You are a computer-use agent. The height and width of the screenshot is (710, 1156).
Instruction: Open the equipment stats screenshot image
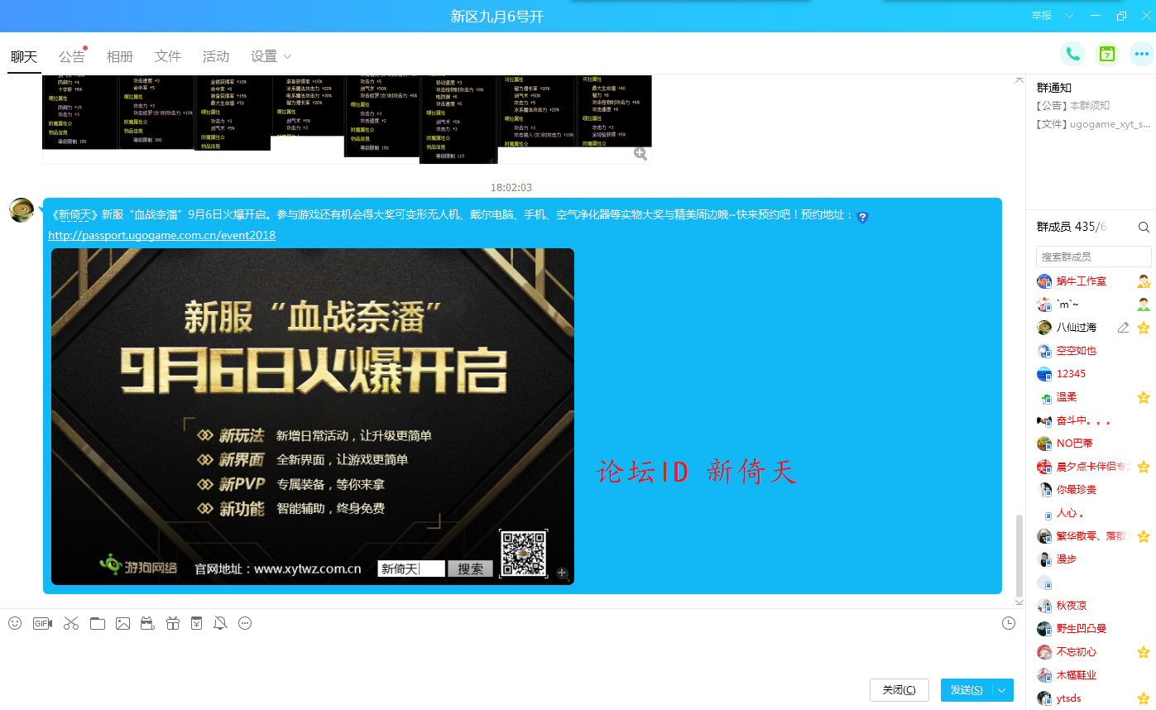coord(347,118)
